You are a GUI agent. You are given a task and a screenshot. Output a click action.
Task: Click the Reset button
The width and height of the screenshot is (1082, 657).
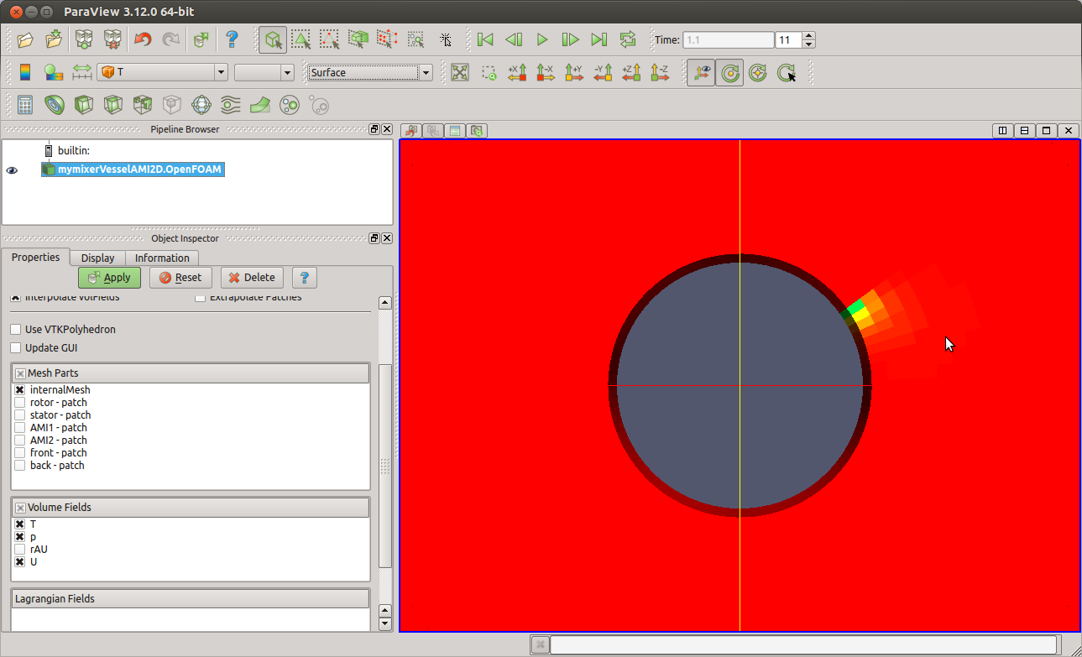180,278
